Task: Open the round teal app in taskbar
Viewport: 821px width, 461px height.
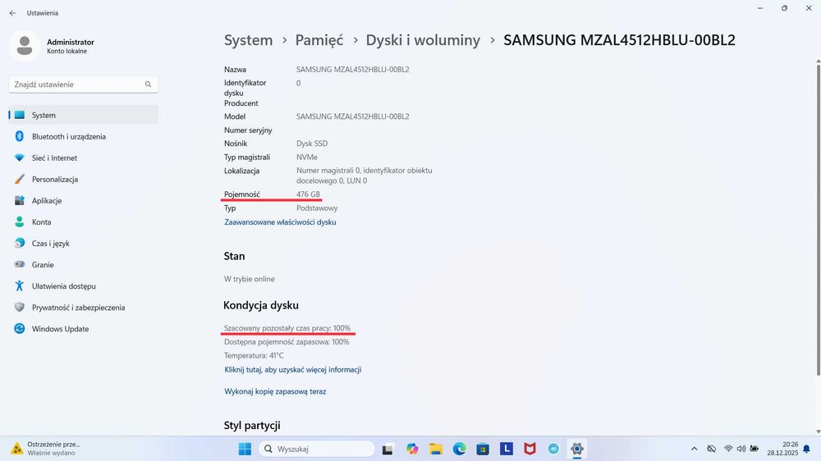Action: tap(553, 449)
